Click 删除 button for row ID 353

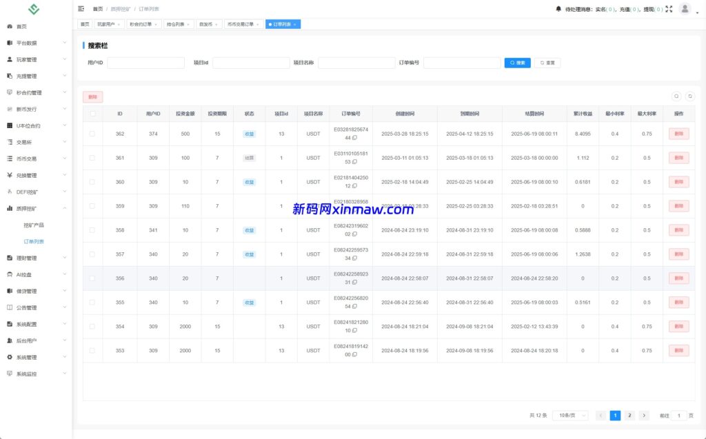click(x=678, y=351)
